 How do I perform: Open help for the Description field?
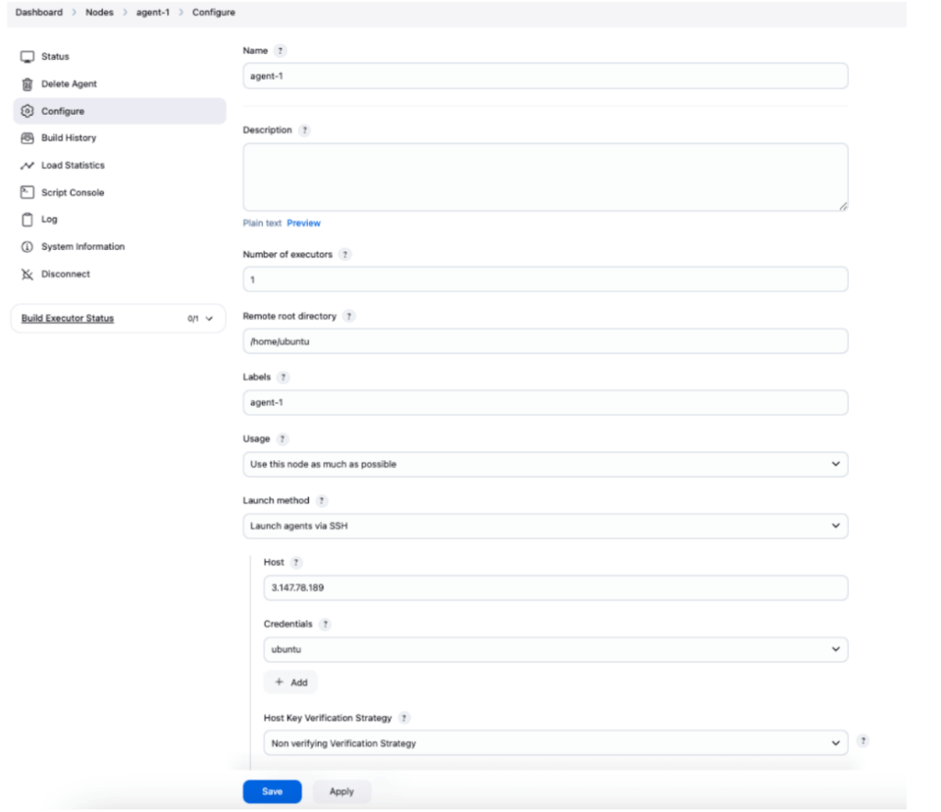point(304,130)
